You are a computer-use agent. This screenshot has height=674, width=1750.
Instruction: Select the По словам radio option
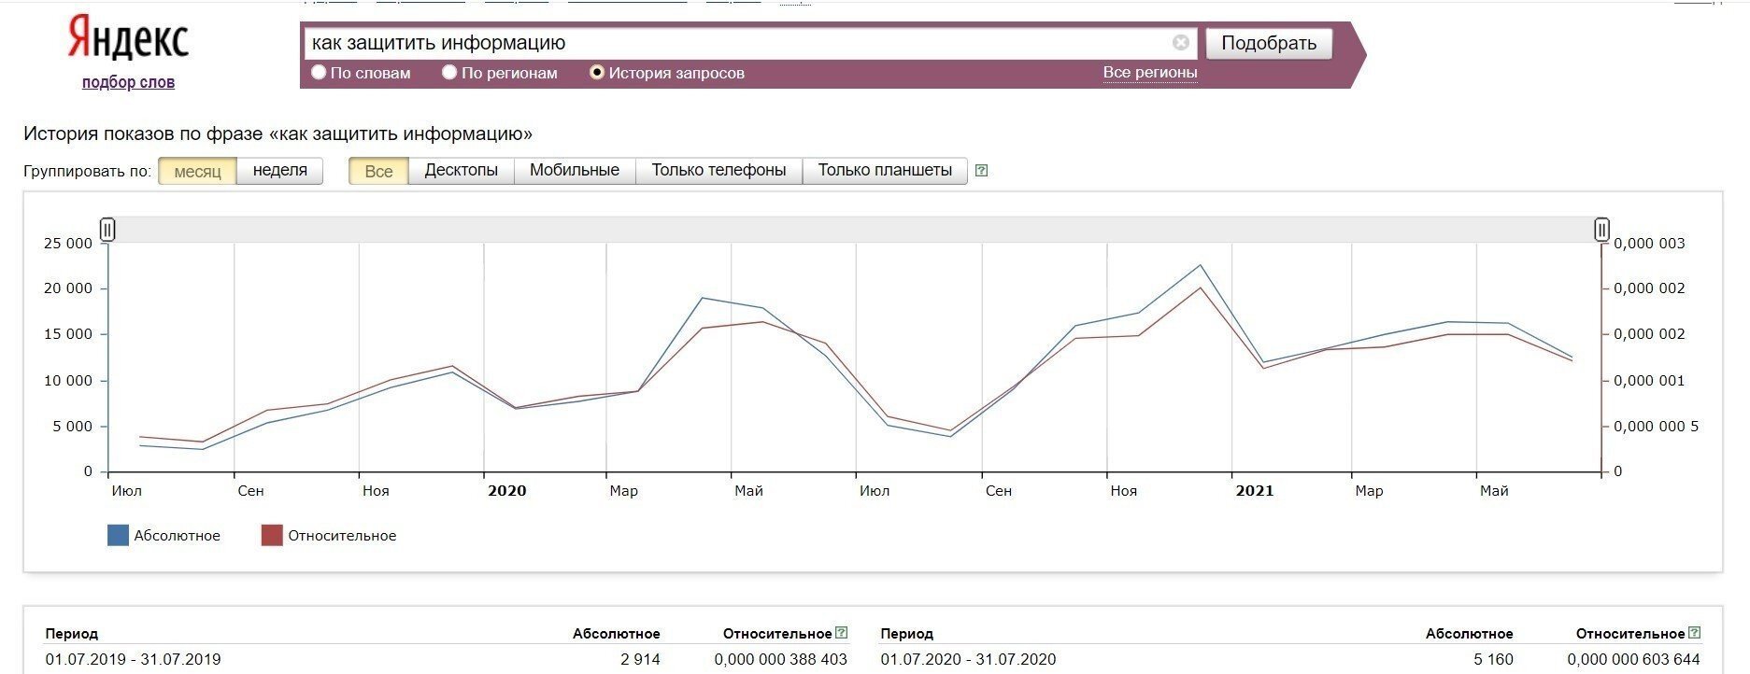tap(319, 73)
